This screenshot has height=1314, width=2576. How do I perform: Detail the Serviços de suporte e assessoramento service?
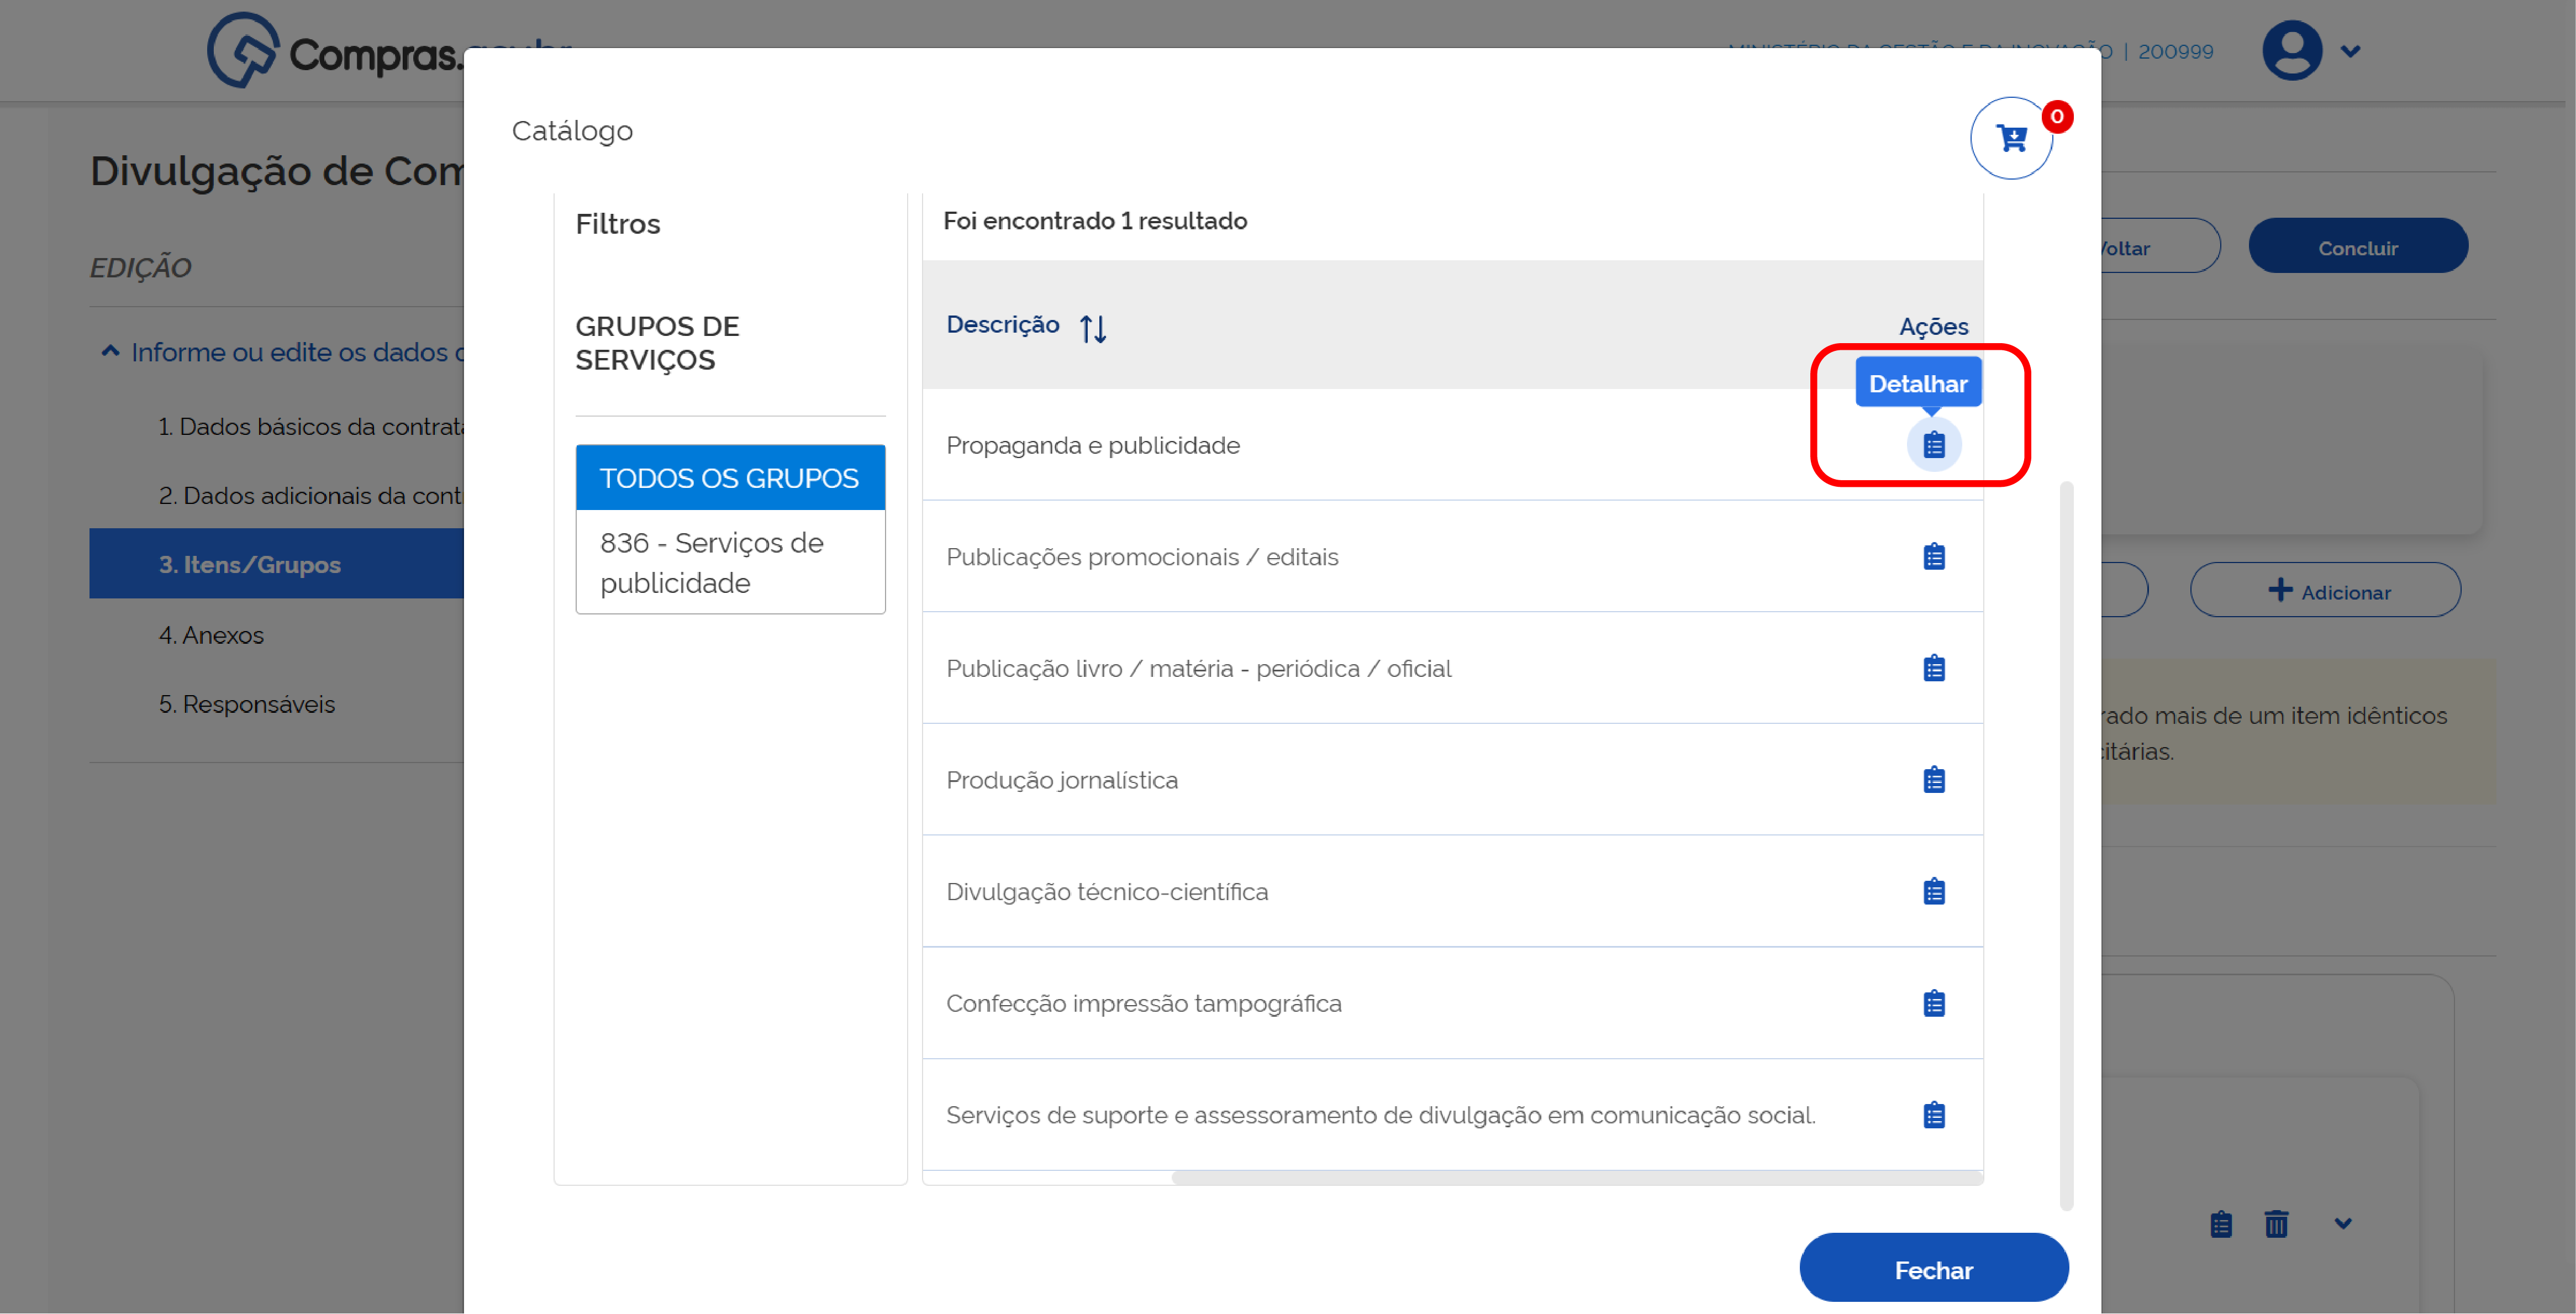[1934, 1115]
